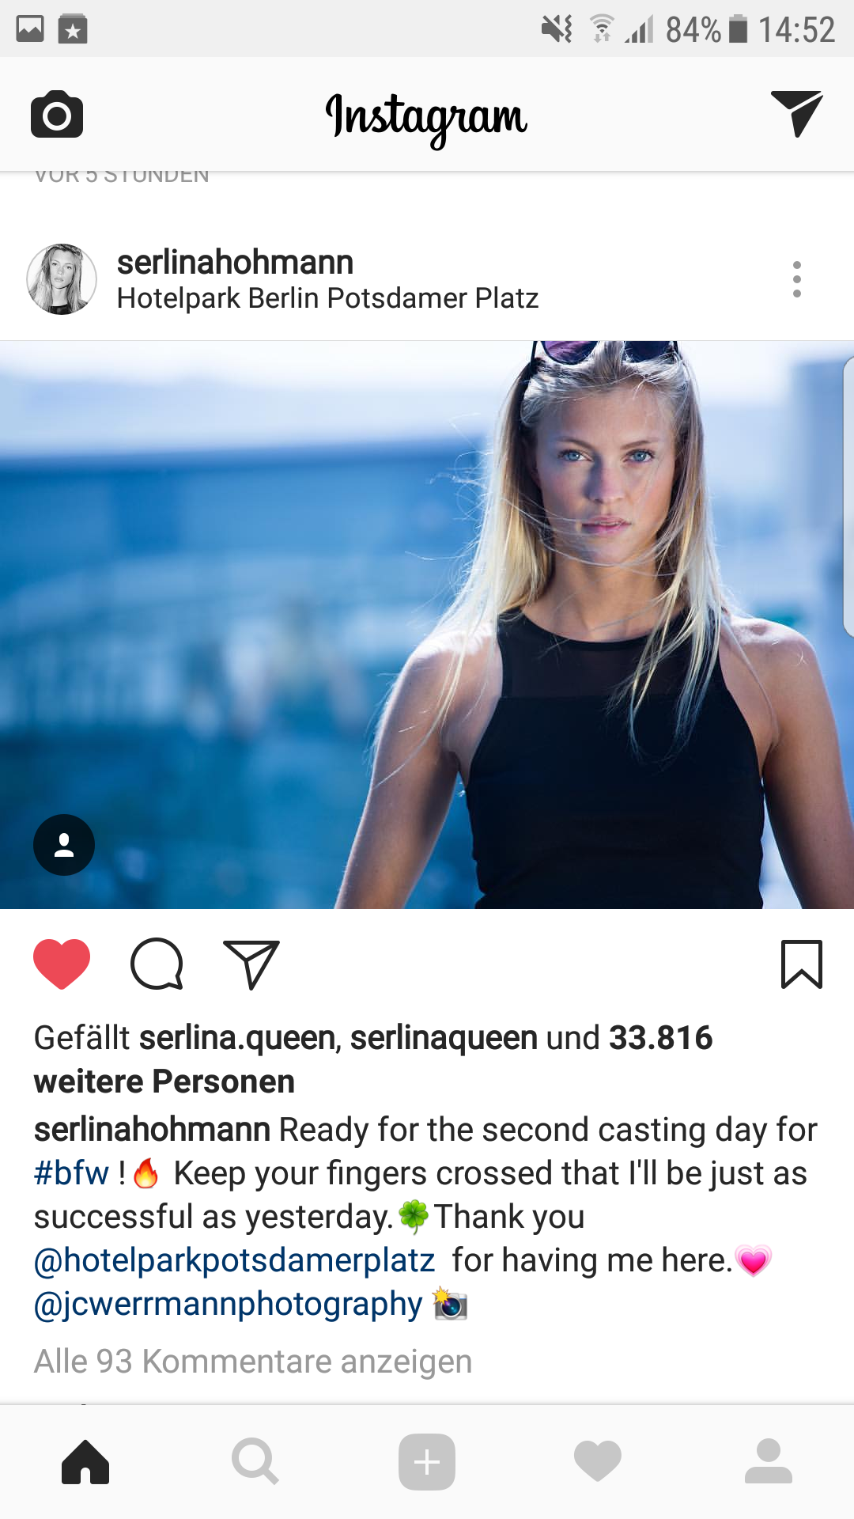Image resolution: width=854 pixels, height=1519 pixels.
Task: Open @jcwerrmannphotography profile link
Action: pos(229,1304)
